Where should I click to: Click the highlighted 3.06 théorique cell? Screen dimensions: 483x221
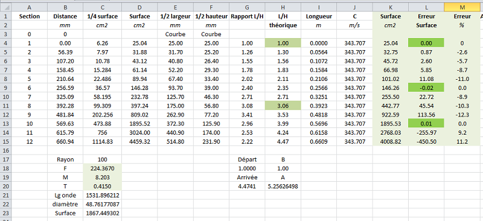283,106
